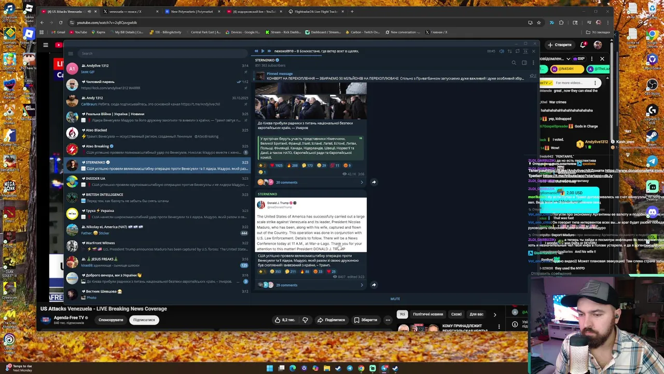Change 1X playback speed in audio player

[x=525, y=51]
